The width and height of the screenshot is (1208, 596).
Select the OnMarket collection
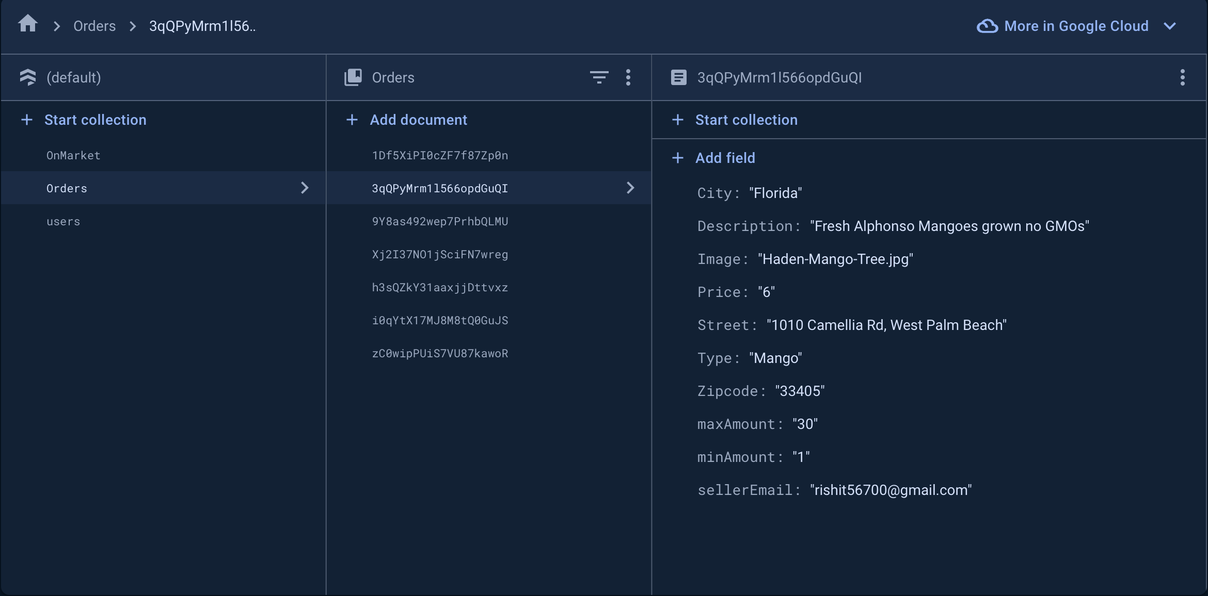pos(73,155)
